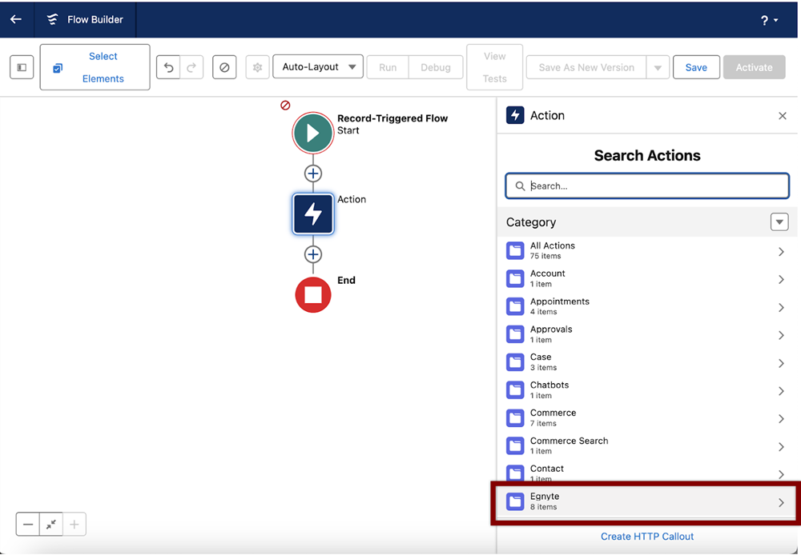Image resolution: width=801 pixels, height=555 pixels.
Task: Click the Approvals folder icon
Action: (515, 334)
